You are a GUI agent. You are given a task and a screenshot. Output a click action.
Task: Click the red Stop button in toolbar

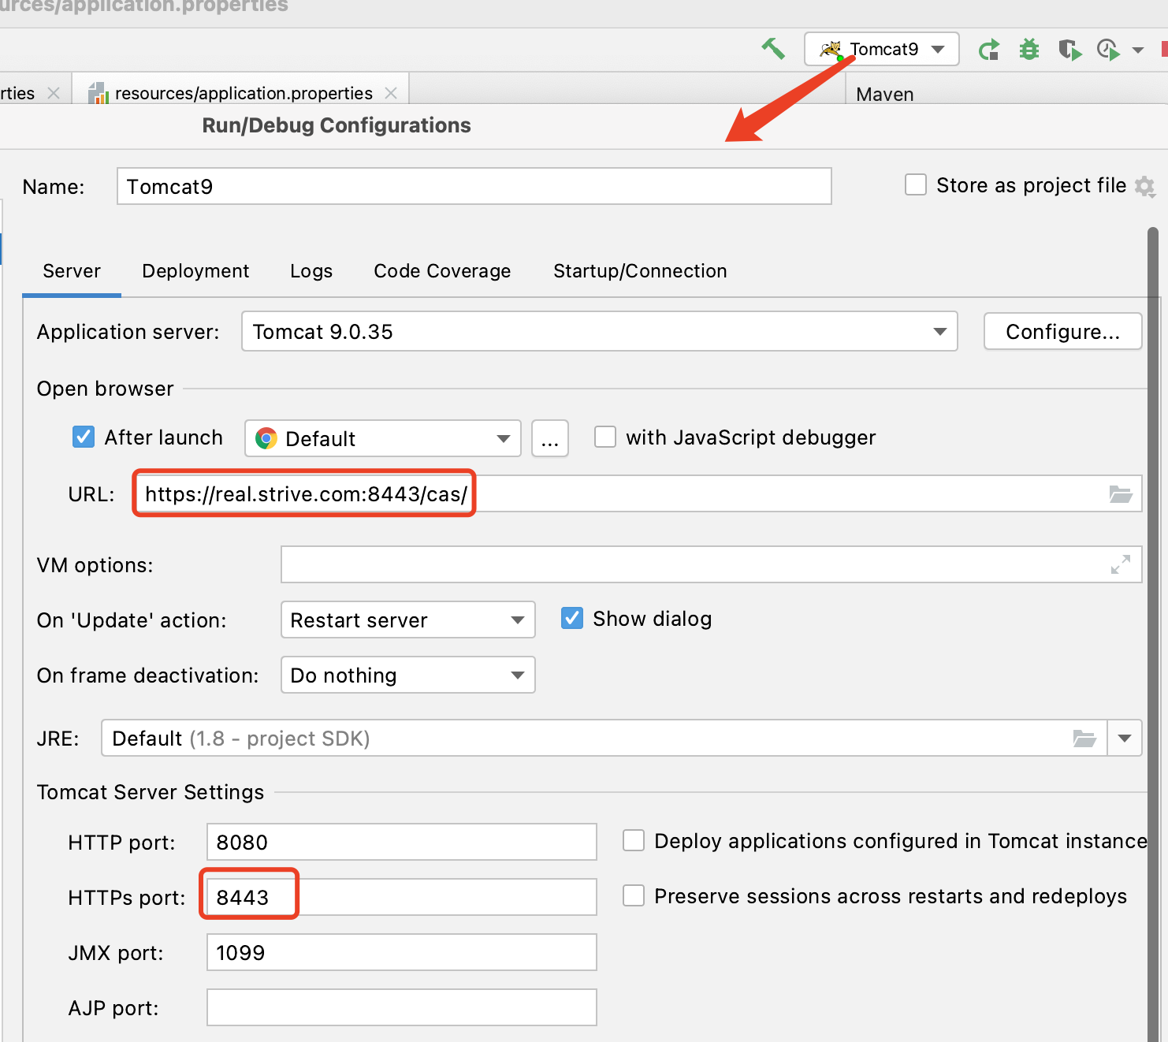(x=1164, y=50)
